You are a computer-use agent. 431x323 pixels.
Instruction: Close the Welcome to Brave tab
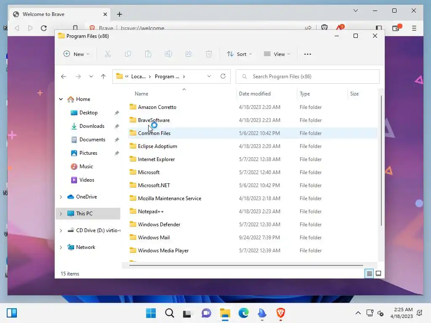(x=105, y=14)
